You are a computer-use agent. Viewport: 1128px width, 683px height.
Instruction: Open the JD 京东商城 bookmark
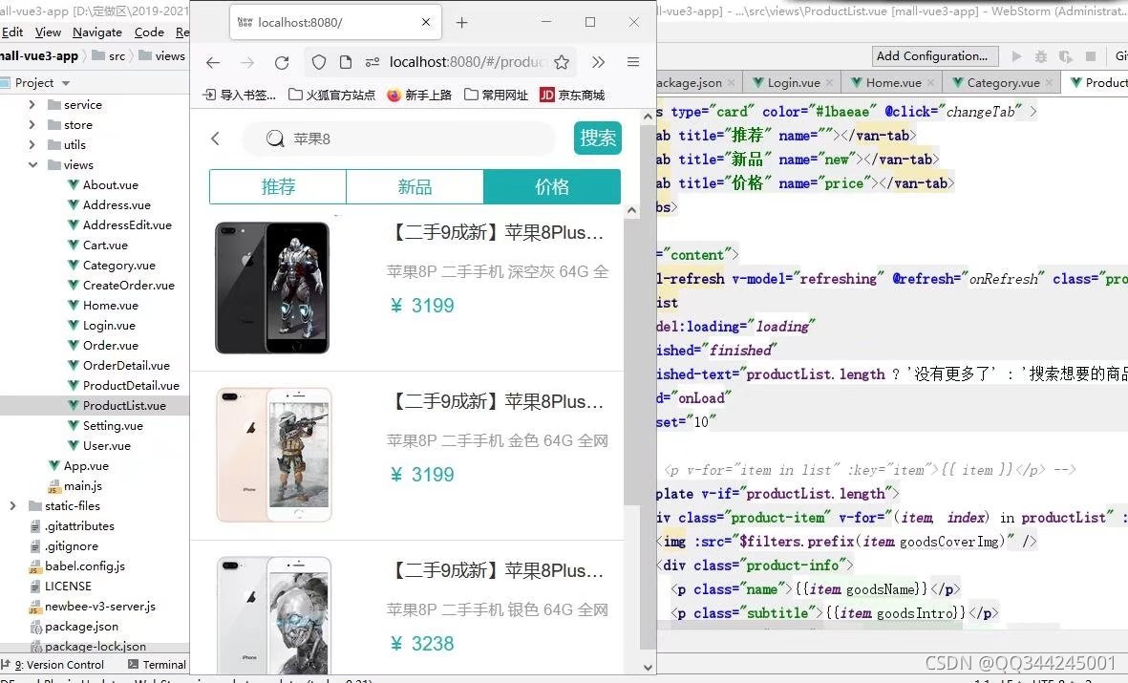tap(572, 95)
